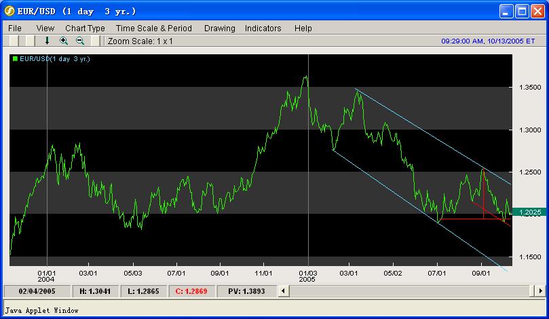Viewport: 549px width, 319px height.
Task: Maximize the EUR/USD chart window
Action: coord(522,12)
